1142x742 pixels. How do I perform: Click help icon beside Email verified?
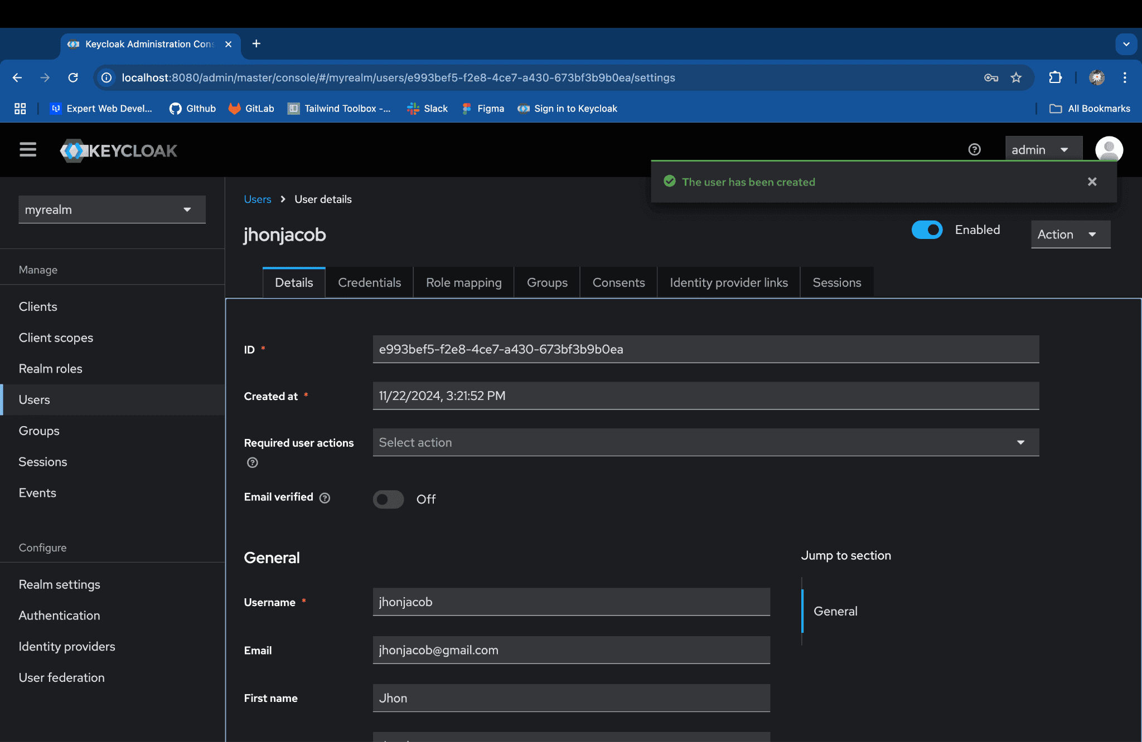point(325,498)
